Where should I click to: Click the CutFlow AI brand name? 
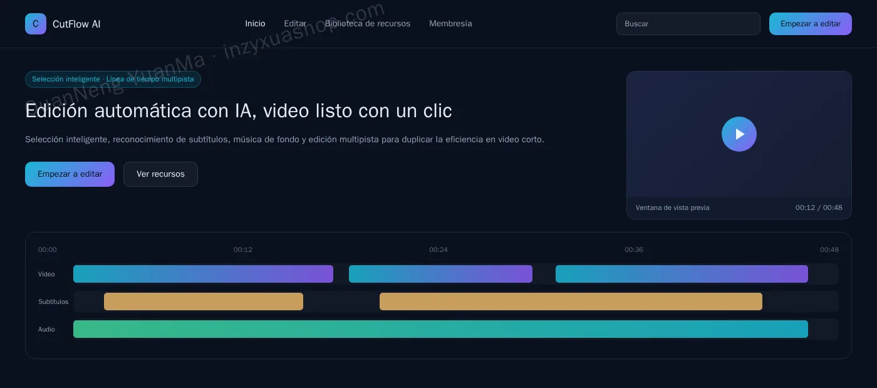[76, 24]
